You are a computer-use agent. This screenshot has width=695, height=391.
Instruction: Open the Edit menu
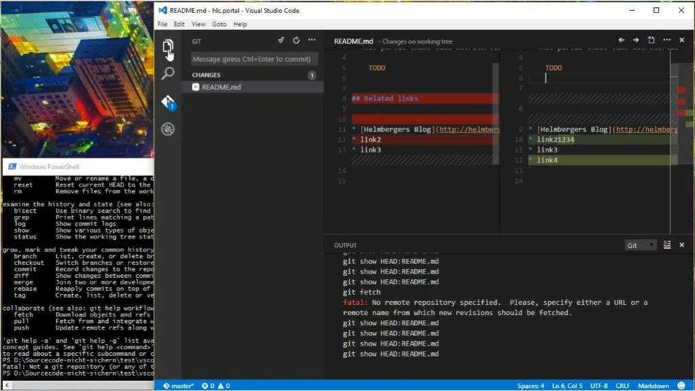(179, 24)
